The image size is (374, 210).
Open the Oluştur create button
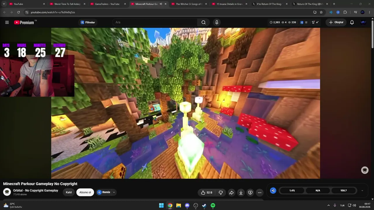[336, 22]
